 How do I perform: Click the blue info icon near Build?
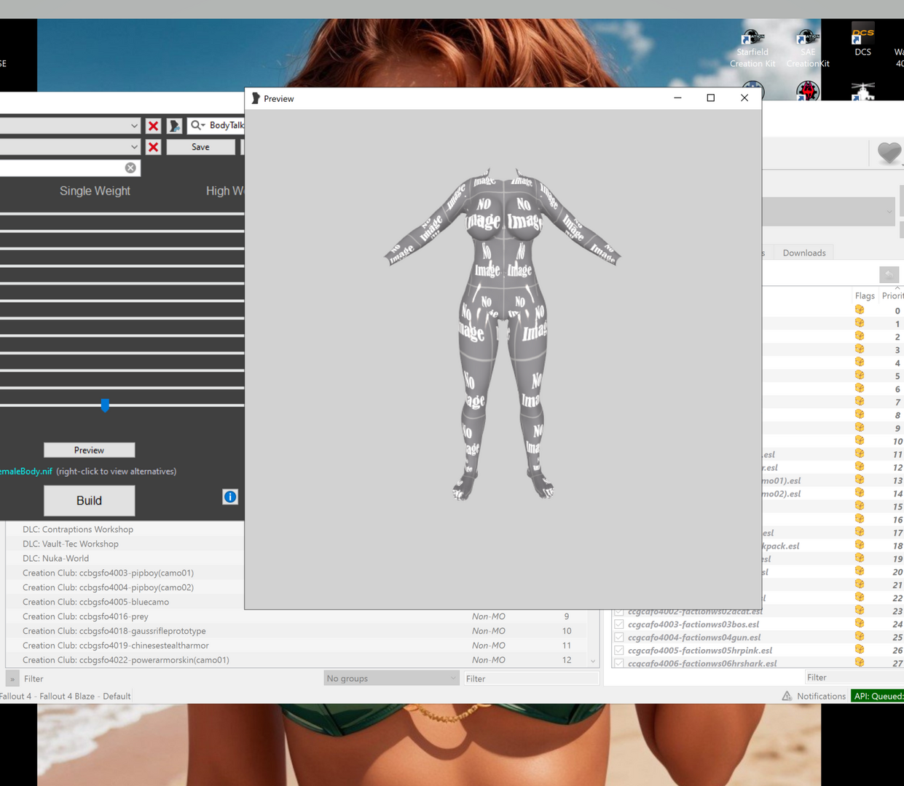[x=230, y=497]
